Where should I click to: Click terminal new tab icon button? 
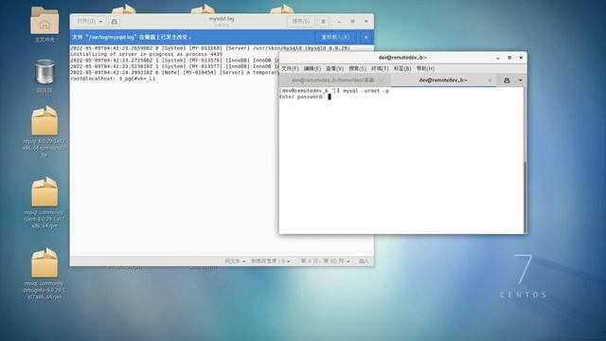pos(507,80)
